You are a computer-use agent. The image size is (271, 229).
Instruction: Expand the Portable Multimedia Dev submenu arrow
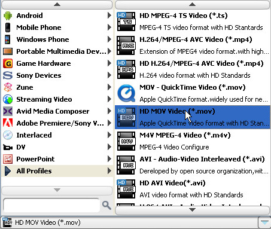click(109, 51)
